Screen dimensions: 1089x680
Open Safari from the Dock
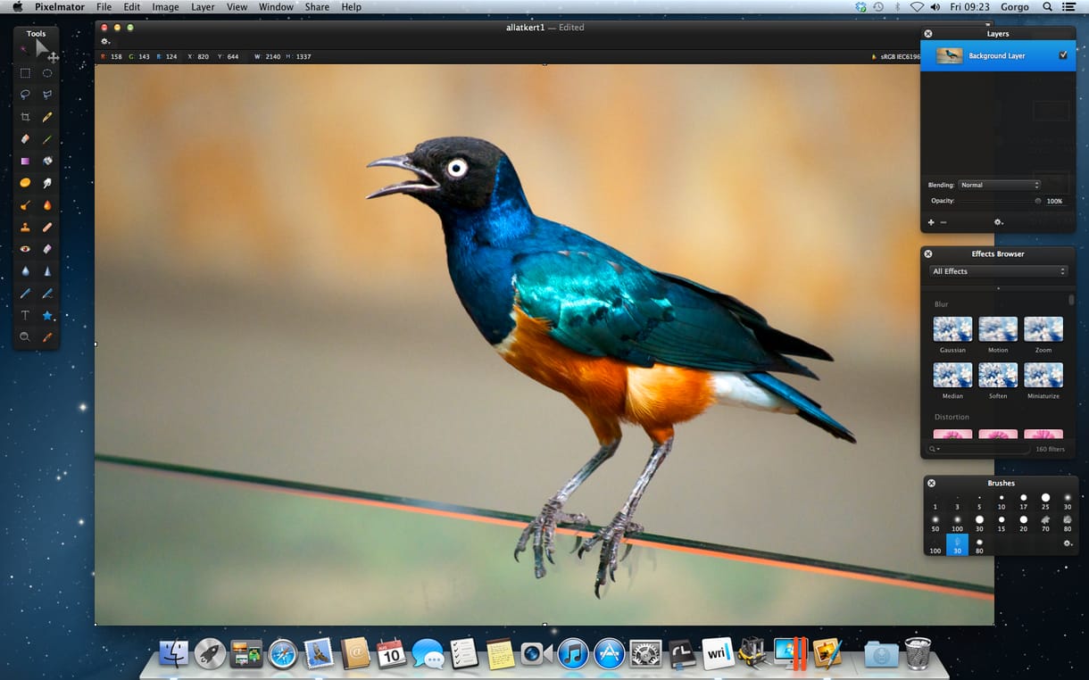282,654
